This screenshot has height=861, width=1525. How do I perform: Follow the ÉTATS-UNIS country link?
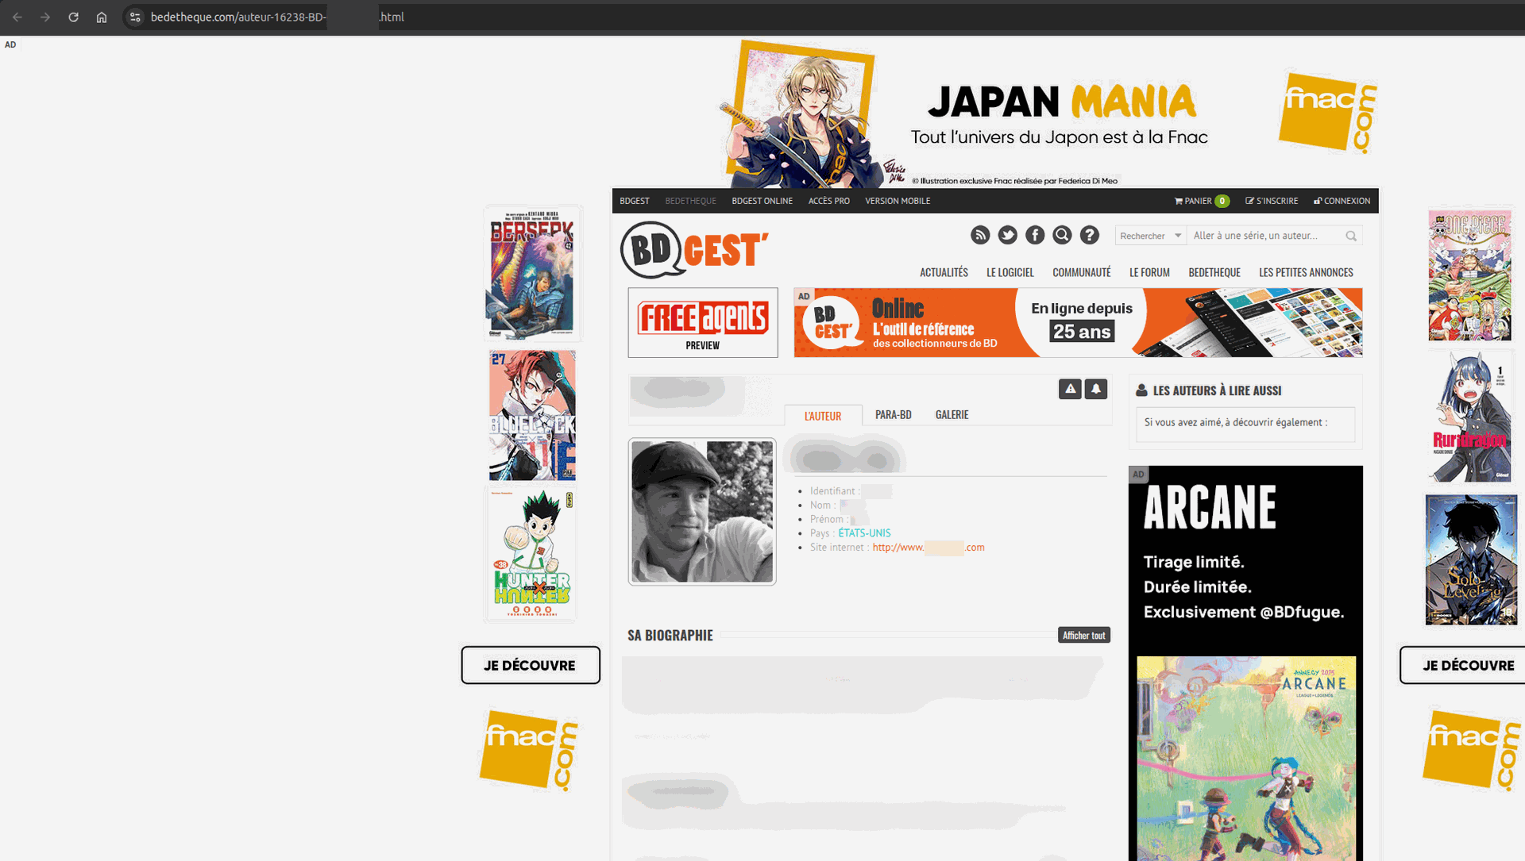click(864, 533)
